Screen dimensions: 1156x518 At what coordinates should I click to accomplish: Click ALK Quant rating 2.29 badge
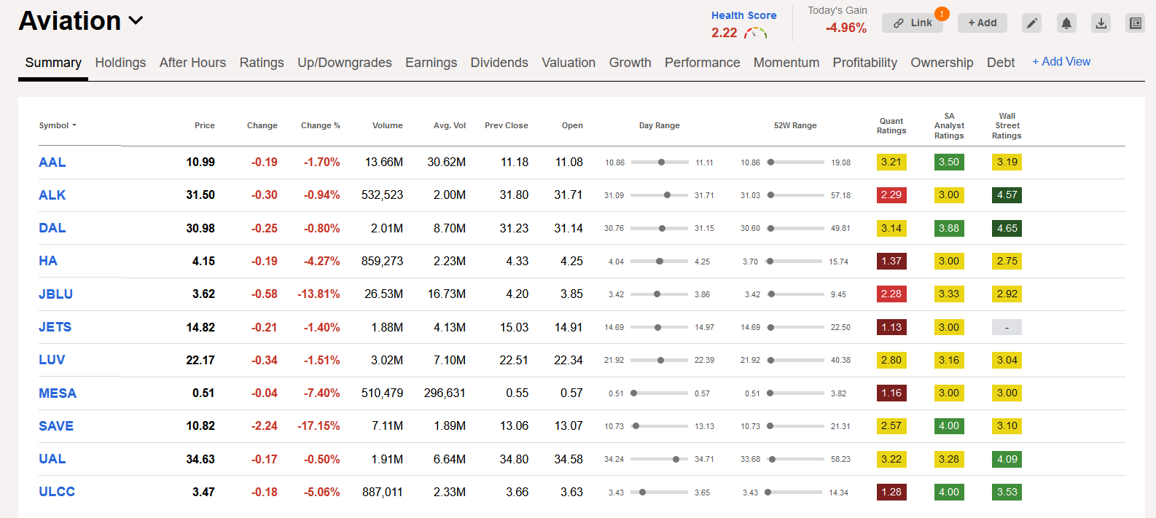[891, 195]
